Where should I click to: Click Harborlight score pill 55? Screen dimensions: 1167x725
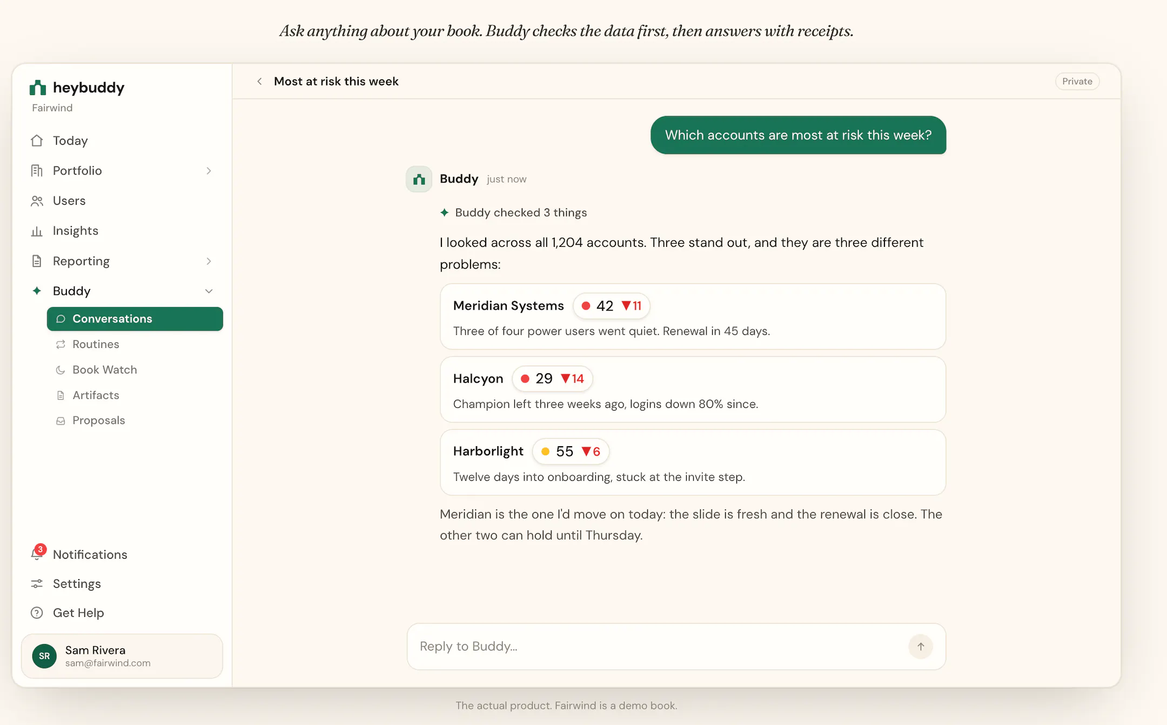(x=571, y=452)
